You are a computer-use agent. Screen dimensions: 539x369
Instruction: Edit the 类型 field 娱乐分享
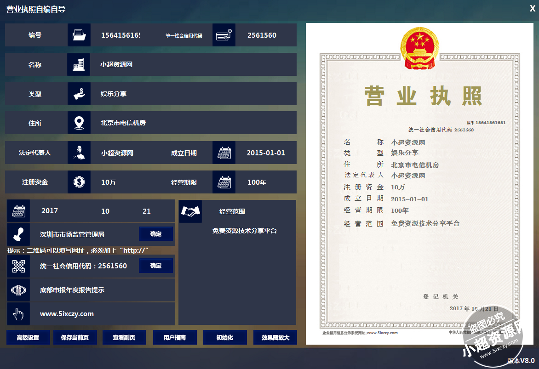pos(193,94)
